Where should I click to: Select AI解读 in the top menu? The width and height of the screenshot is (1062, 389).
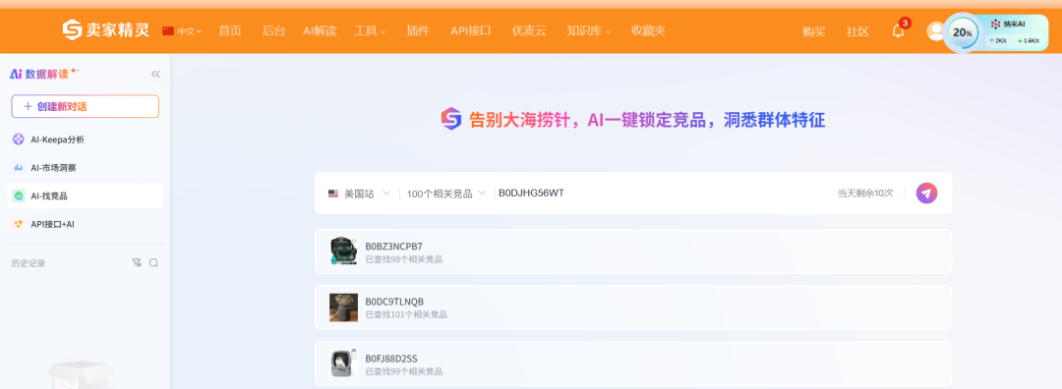tap(320, 30)
